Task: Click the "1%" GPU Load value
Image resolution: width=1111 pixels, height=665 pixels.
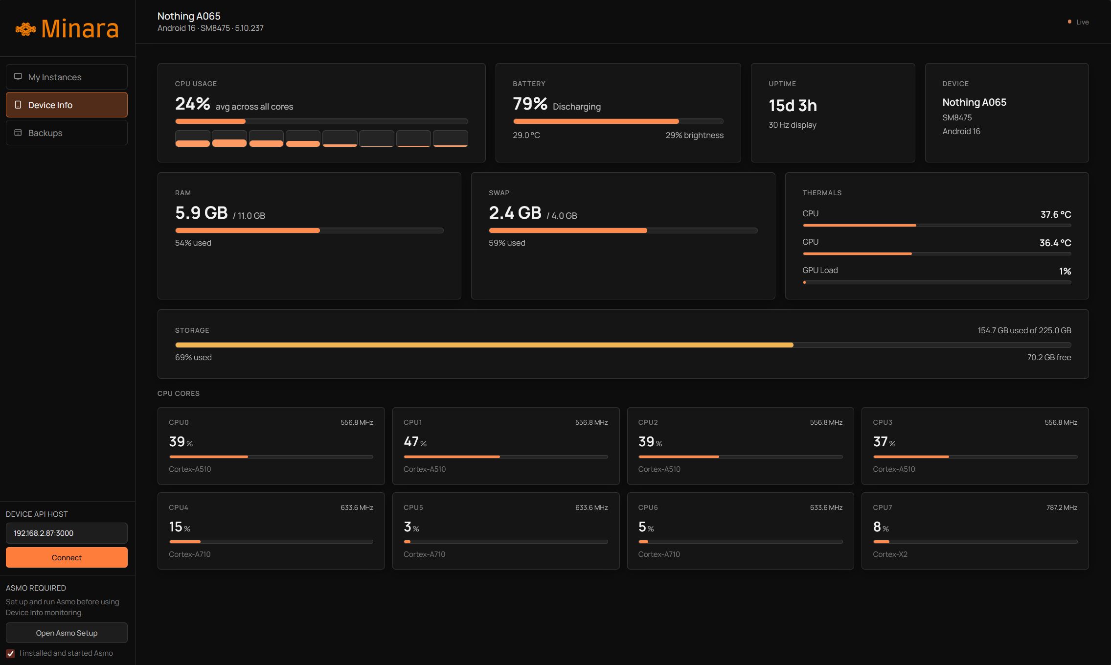Action: [1065, 271]
